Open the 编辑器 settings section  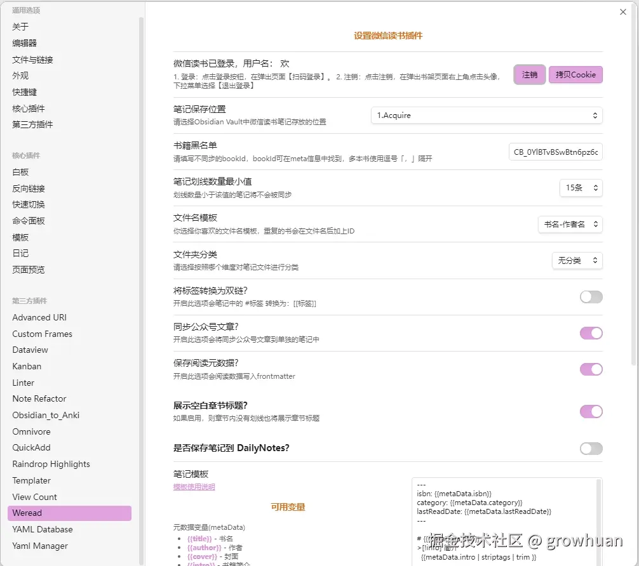(24, 43)
